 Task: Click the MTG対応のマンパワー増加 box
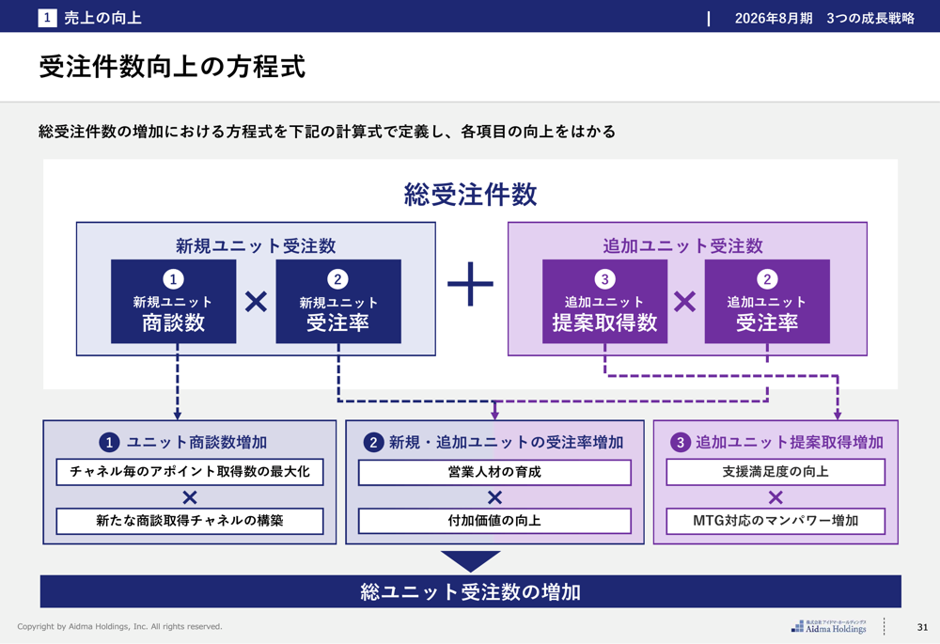(x=775, y=521)
